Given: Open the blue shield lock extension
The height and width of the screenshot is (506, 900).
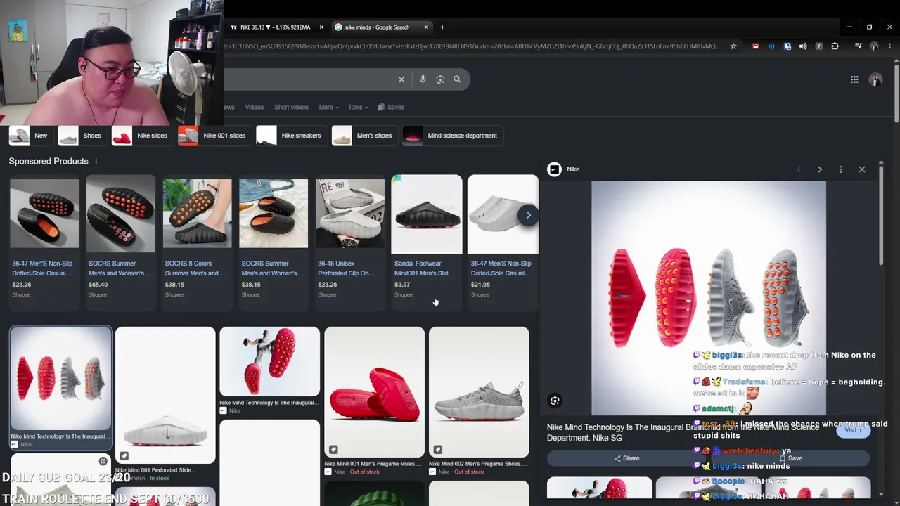Looking at the screenshot, I should click(787, 46).
